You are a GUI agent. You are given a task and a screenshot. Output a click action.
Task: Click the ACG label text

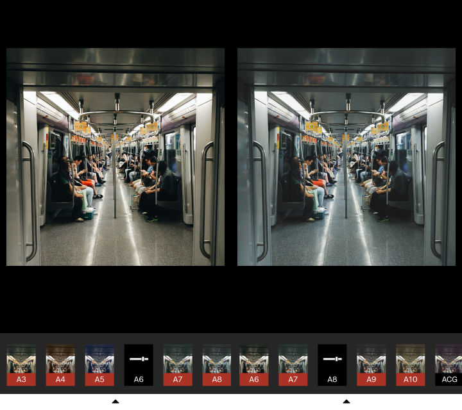click(x=449, y=380)
